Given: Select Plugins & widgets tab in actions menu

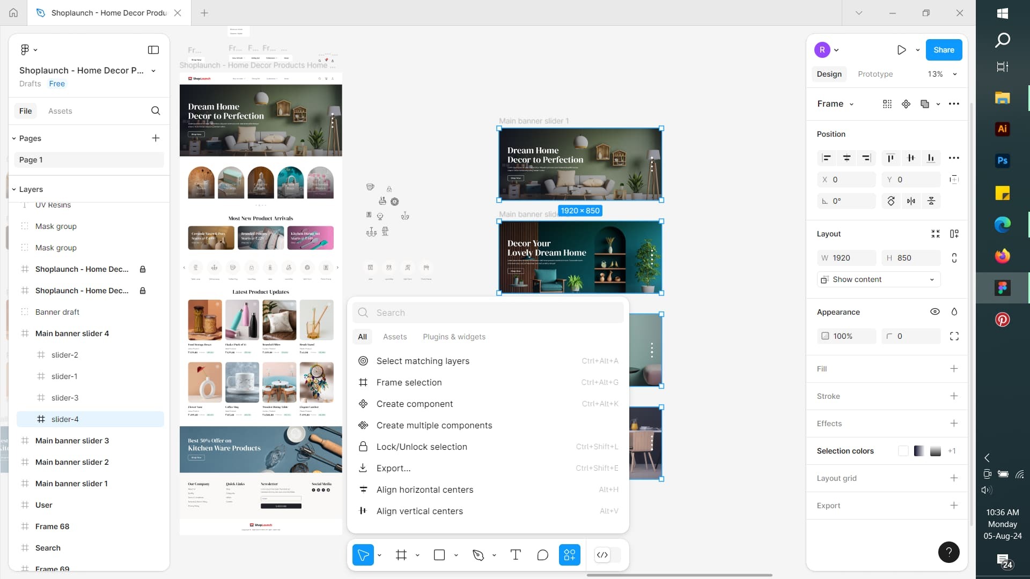Looking at the screenshot, I should coord(454,337).
